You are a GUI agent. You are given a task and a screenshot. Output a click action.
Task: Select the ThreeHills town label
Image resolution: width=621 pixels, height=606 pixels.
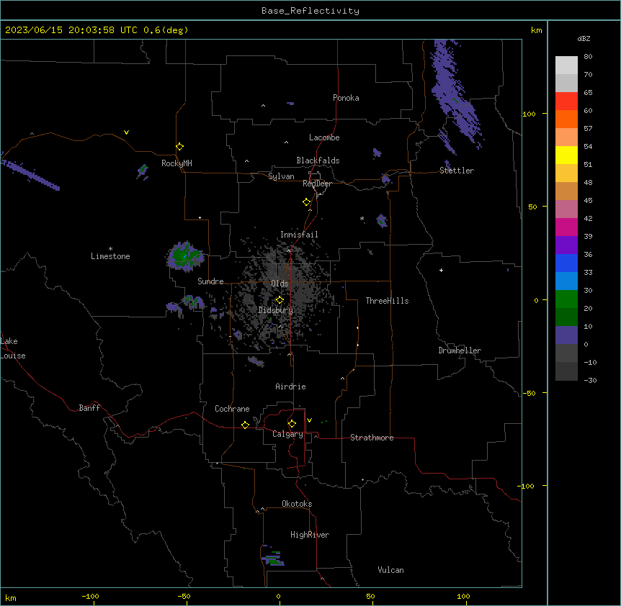click(x=387, y=301)
